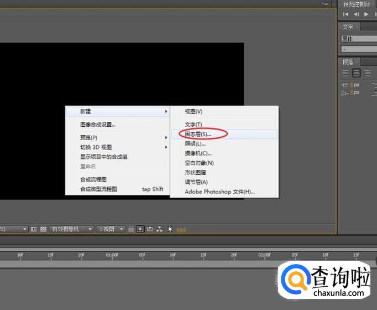Open the composition panel options menu icon

click(x=326, y=3)
